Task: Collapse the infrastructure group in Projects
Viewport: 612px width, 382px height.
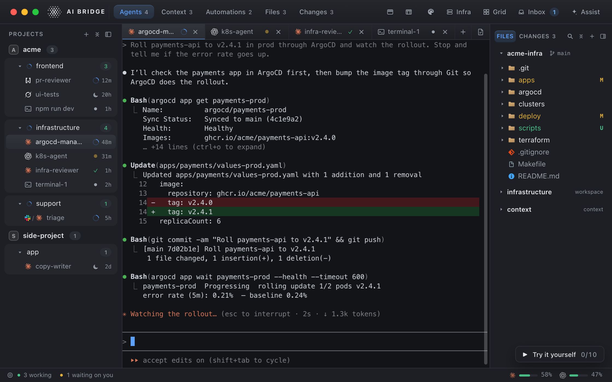Action: coord(20,128)
